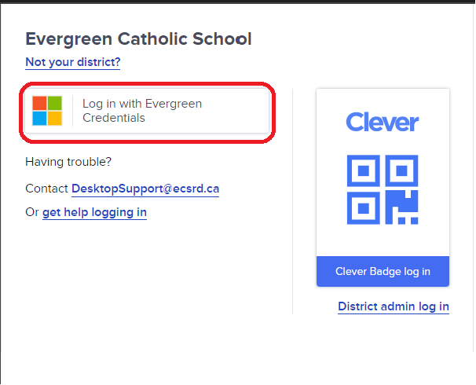Open the Clever Badge log in button
Viewport: 476px width, 385px height.
point(383,271)
